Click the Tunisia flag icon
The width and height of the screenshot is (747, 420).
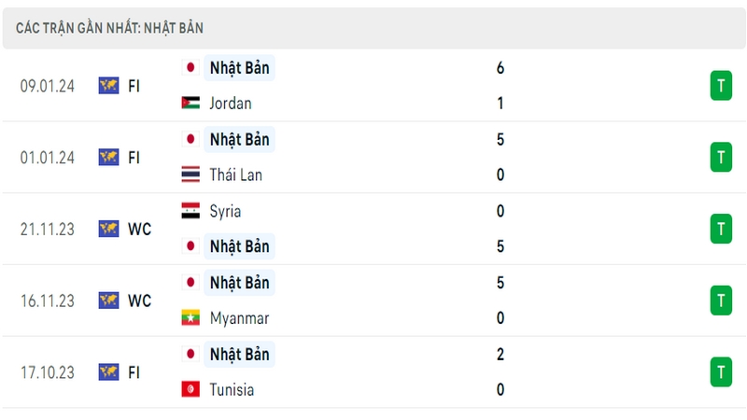[x=190, y=389]
